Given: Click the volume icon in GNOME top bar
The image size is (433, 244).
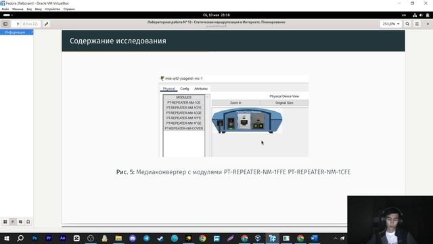Looking at the screenshot, I should [x=421, y=15].
